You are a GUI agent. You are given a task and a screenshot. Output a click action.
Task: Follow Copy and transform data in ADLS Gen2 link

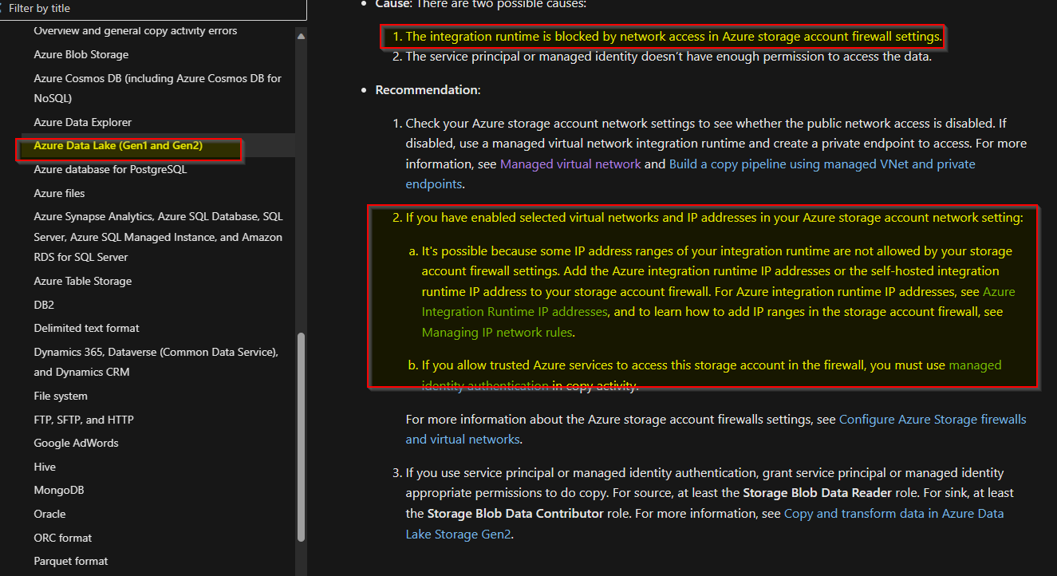[x=705, y=524]
